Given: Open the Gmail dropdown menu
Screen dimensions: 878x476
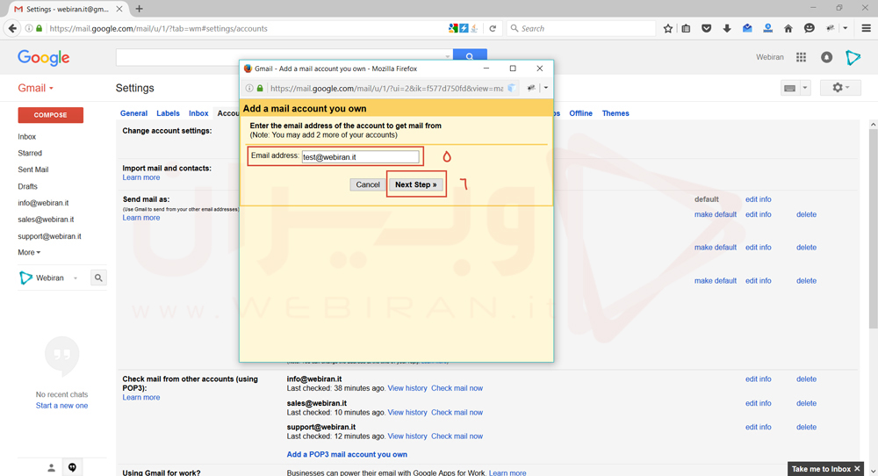Looking at the screenshot, I should (36, 88).
